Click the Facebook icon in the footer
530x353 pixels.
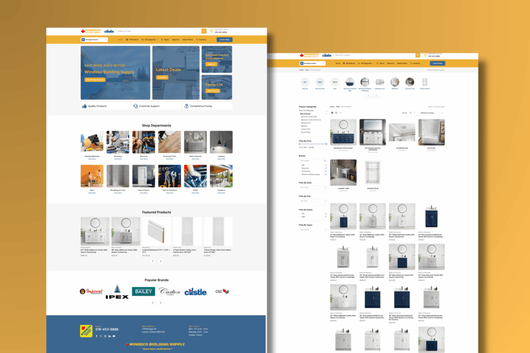click(x=96, y=336)
